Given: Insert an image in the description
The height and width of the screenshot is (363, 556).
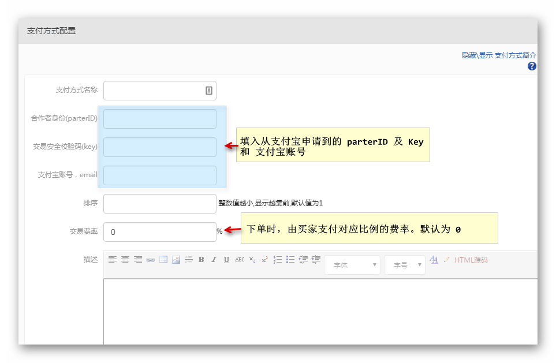Looking at the screenshot, I should coord(176,260).
